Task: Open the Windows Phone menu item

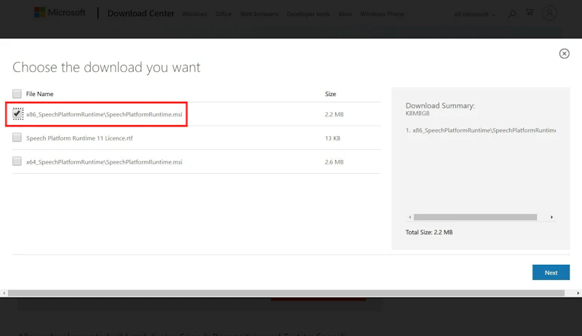Action: point(382,14)
